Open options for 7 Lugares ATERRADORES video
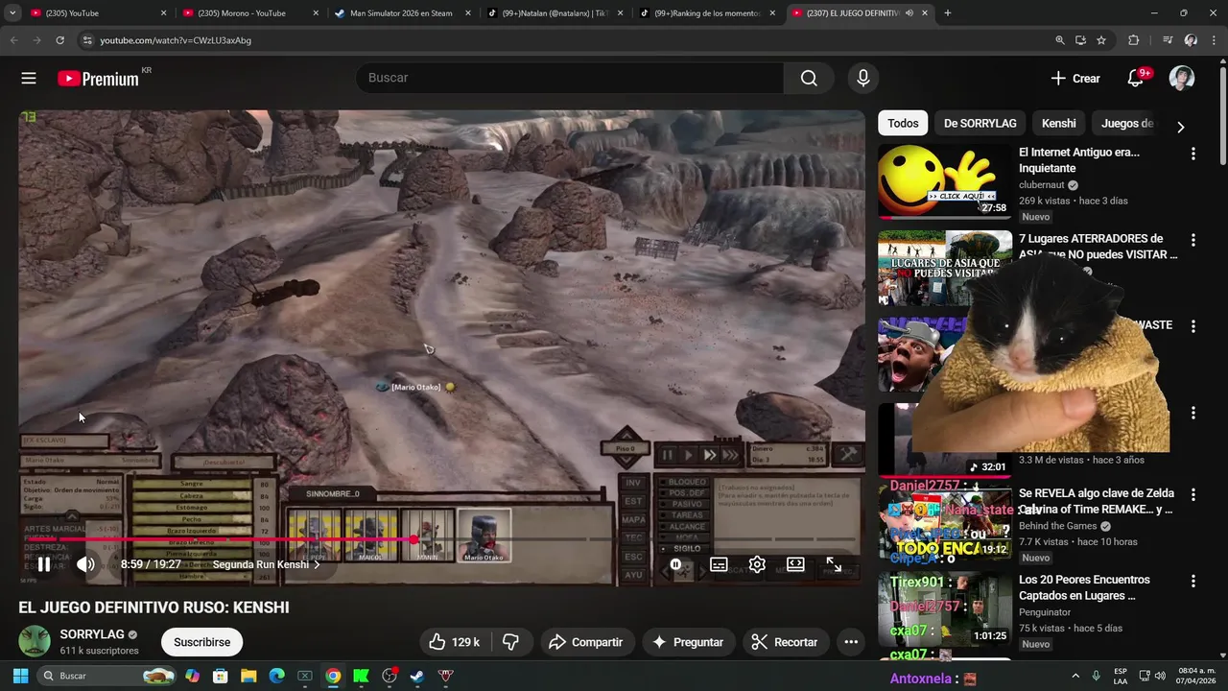The width and height of the screenshot is (1228, 691). click(1193, 240)
